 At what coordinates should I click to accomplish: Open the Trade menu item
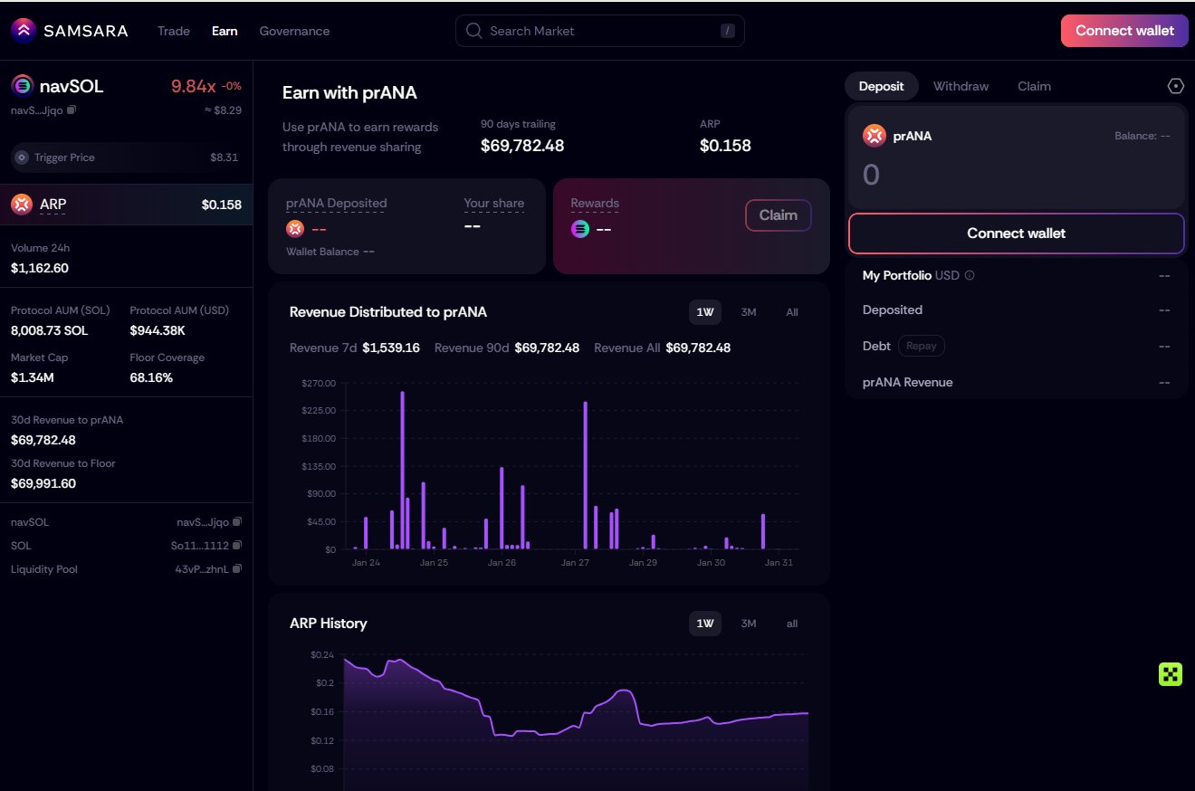[x=174, y=31]
